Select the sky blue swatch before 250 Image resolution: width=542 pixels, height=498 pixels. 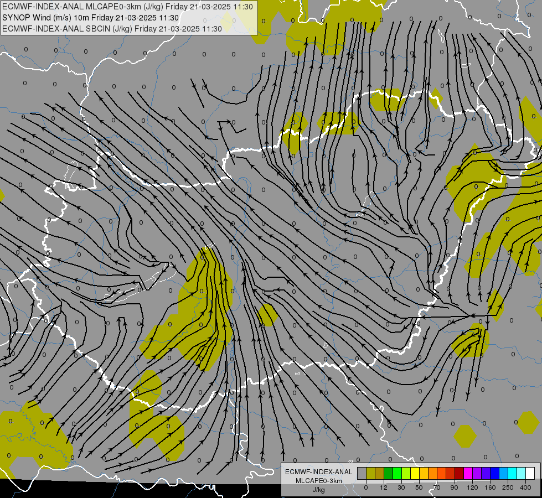504,473
